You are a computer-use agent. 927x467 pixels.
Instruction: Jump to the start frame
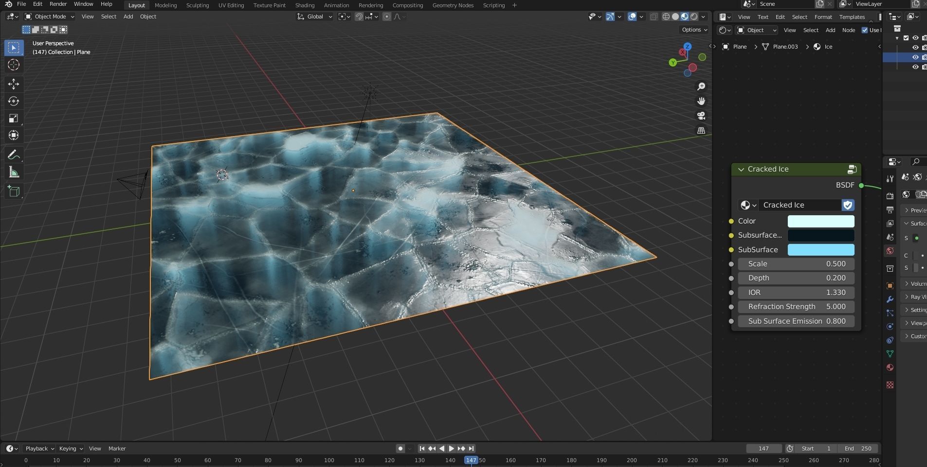(x=422, y=449)
